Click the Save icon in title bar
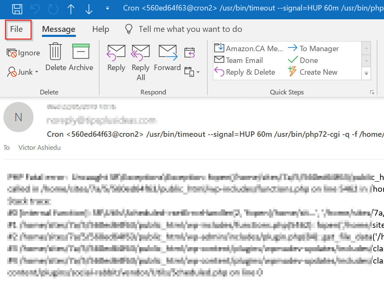Image resolution: width=384 pixels, height=300 pixels. pos(17,9)
